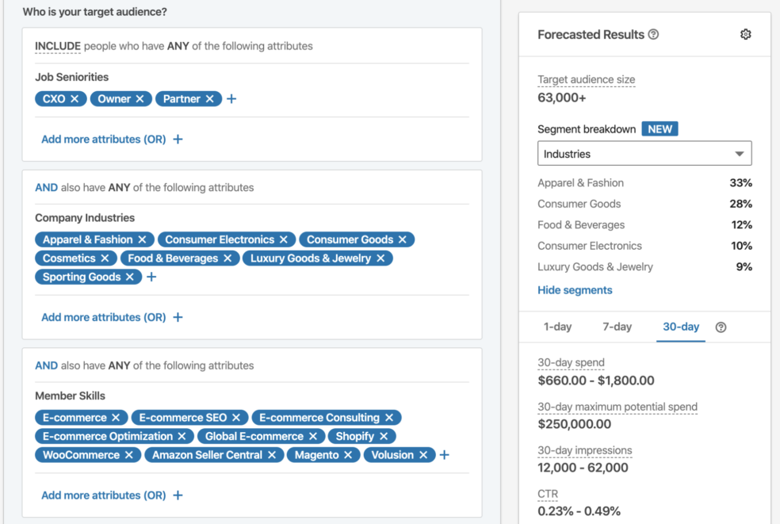Add another company industry via plus icon
The image size is (780, 524).
point(151,277)
